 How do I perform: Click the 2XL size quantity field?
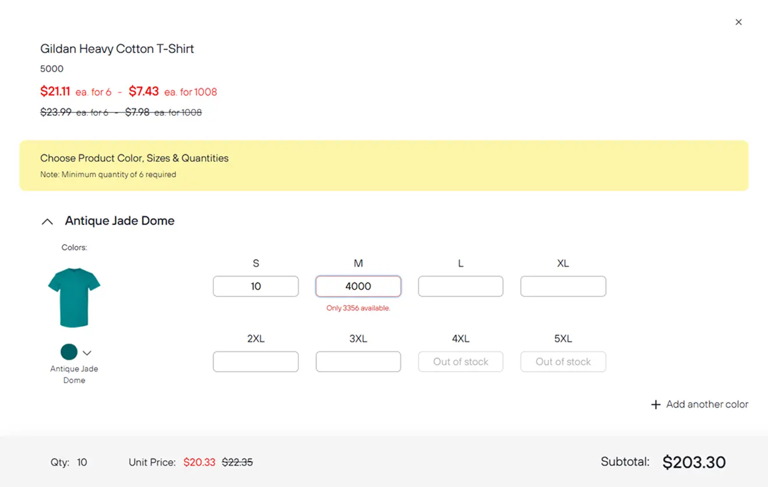(256, 361)
